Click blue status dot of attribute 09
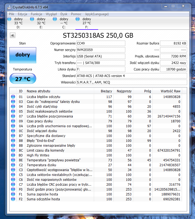The height and width of the screenshot is (219, 195). coord(13,121)
